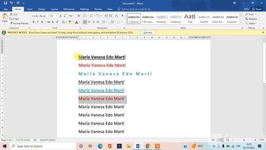Undo the last action
Viewport: 266px width, 150px height.
(11, 3)
